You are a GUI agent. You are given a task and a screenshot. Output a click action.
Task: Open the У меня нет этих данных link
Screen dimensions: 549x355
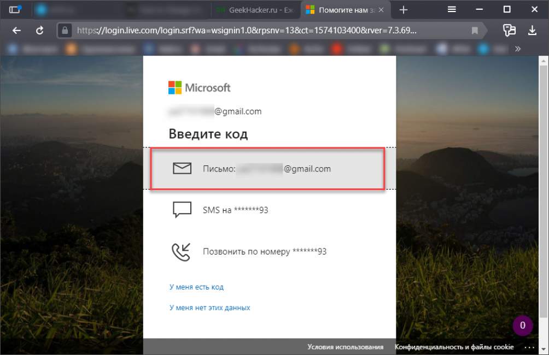click(210, 308)
